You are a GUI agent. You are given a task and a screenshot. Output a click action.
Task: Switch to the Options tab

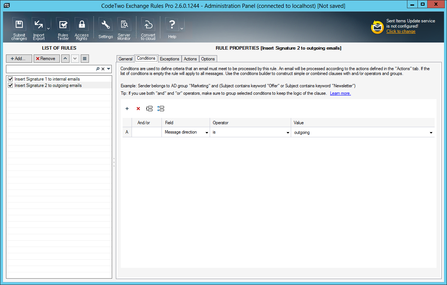(208, 59)
